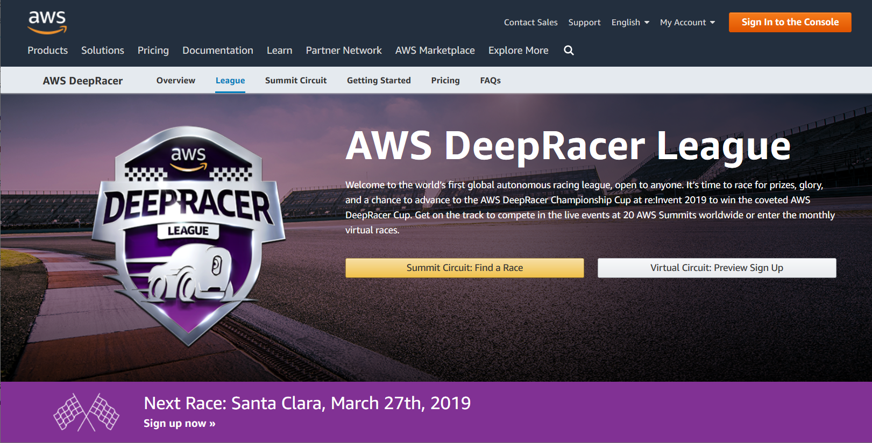Click the checkered racing flags icon
Image resolution: width=872 pixels, height=443 pixels.
coord(86,412)
